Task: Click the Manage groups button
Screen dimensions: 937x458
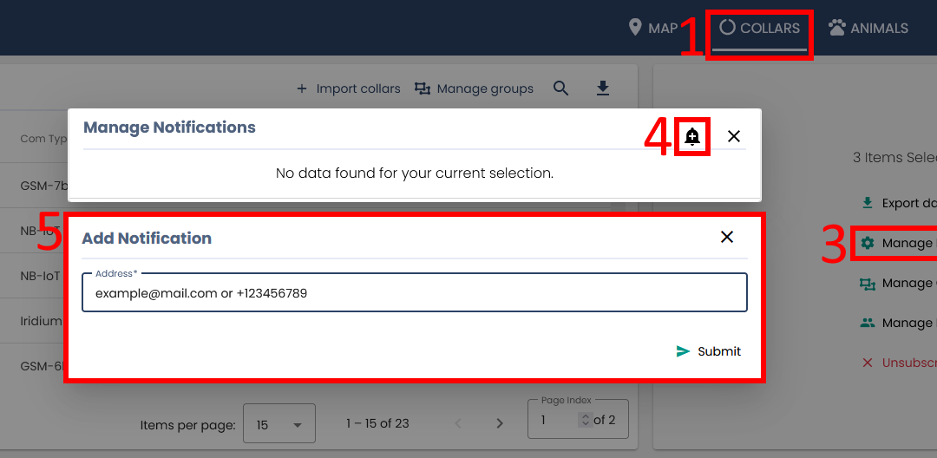Action: click(x=475, y=88)
